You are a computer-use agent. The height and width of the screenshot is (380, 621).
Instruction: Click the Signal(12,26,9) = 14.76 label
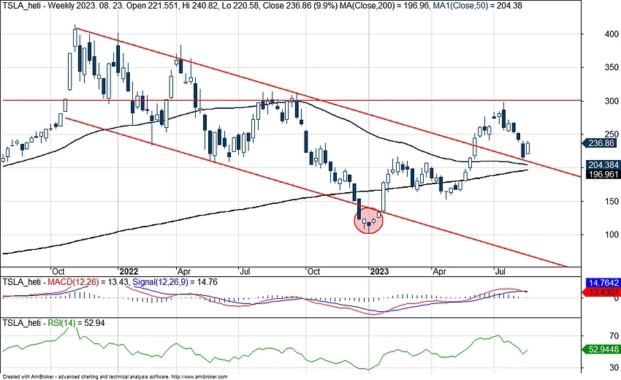[x=175, y=282]
